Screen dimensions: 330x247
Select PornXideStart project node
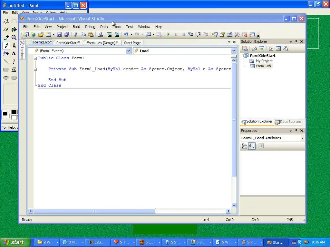tap(262, 55)
